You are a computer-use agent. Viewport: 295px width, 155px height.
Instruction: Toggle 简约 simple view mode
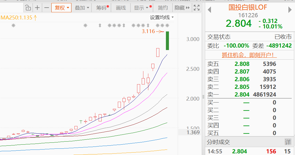pyautogui.click(x=163, y=8)
